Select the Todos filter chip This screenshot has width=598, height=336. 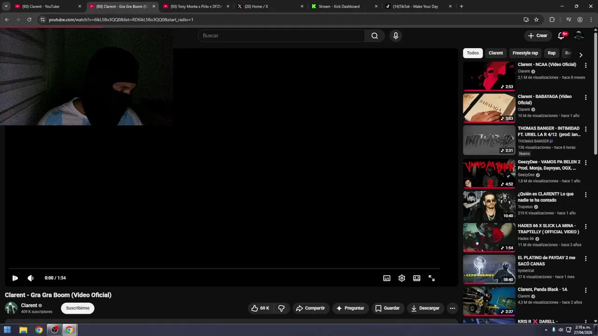point(473,53)
